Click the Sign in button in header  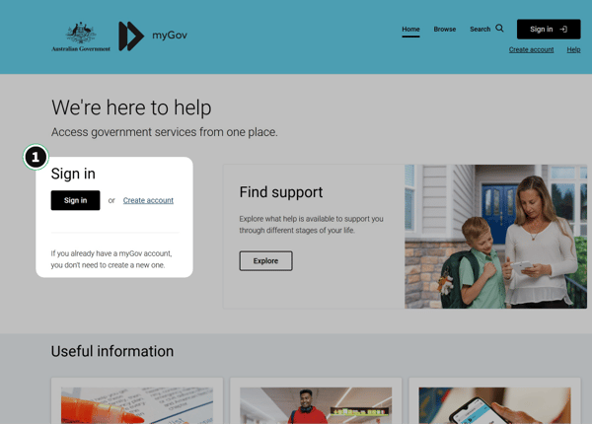(x=549, y=29)
